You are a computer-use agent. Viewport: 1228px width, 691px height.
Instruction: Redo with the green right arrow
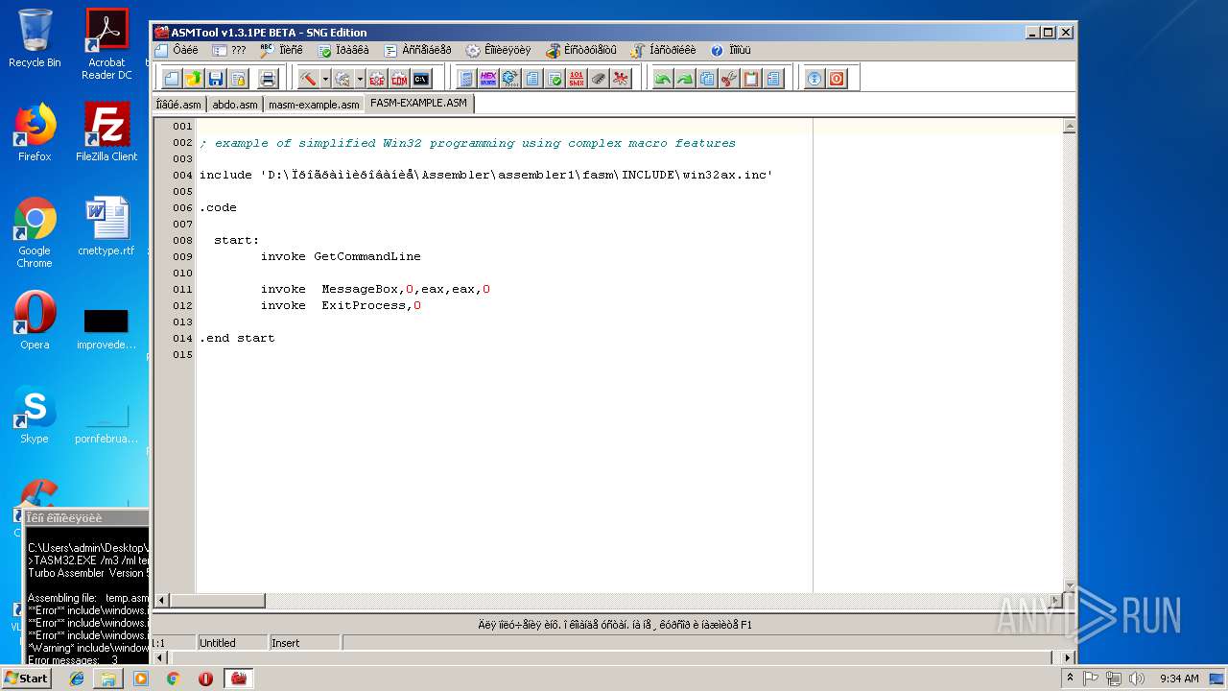[684, 79]
